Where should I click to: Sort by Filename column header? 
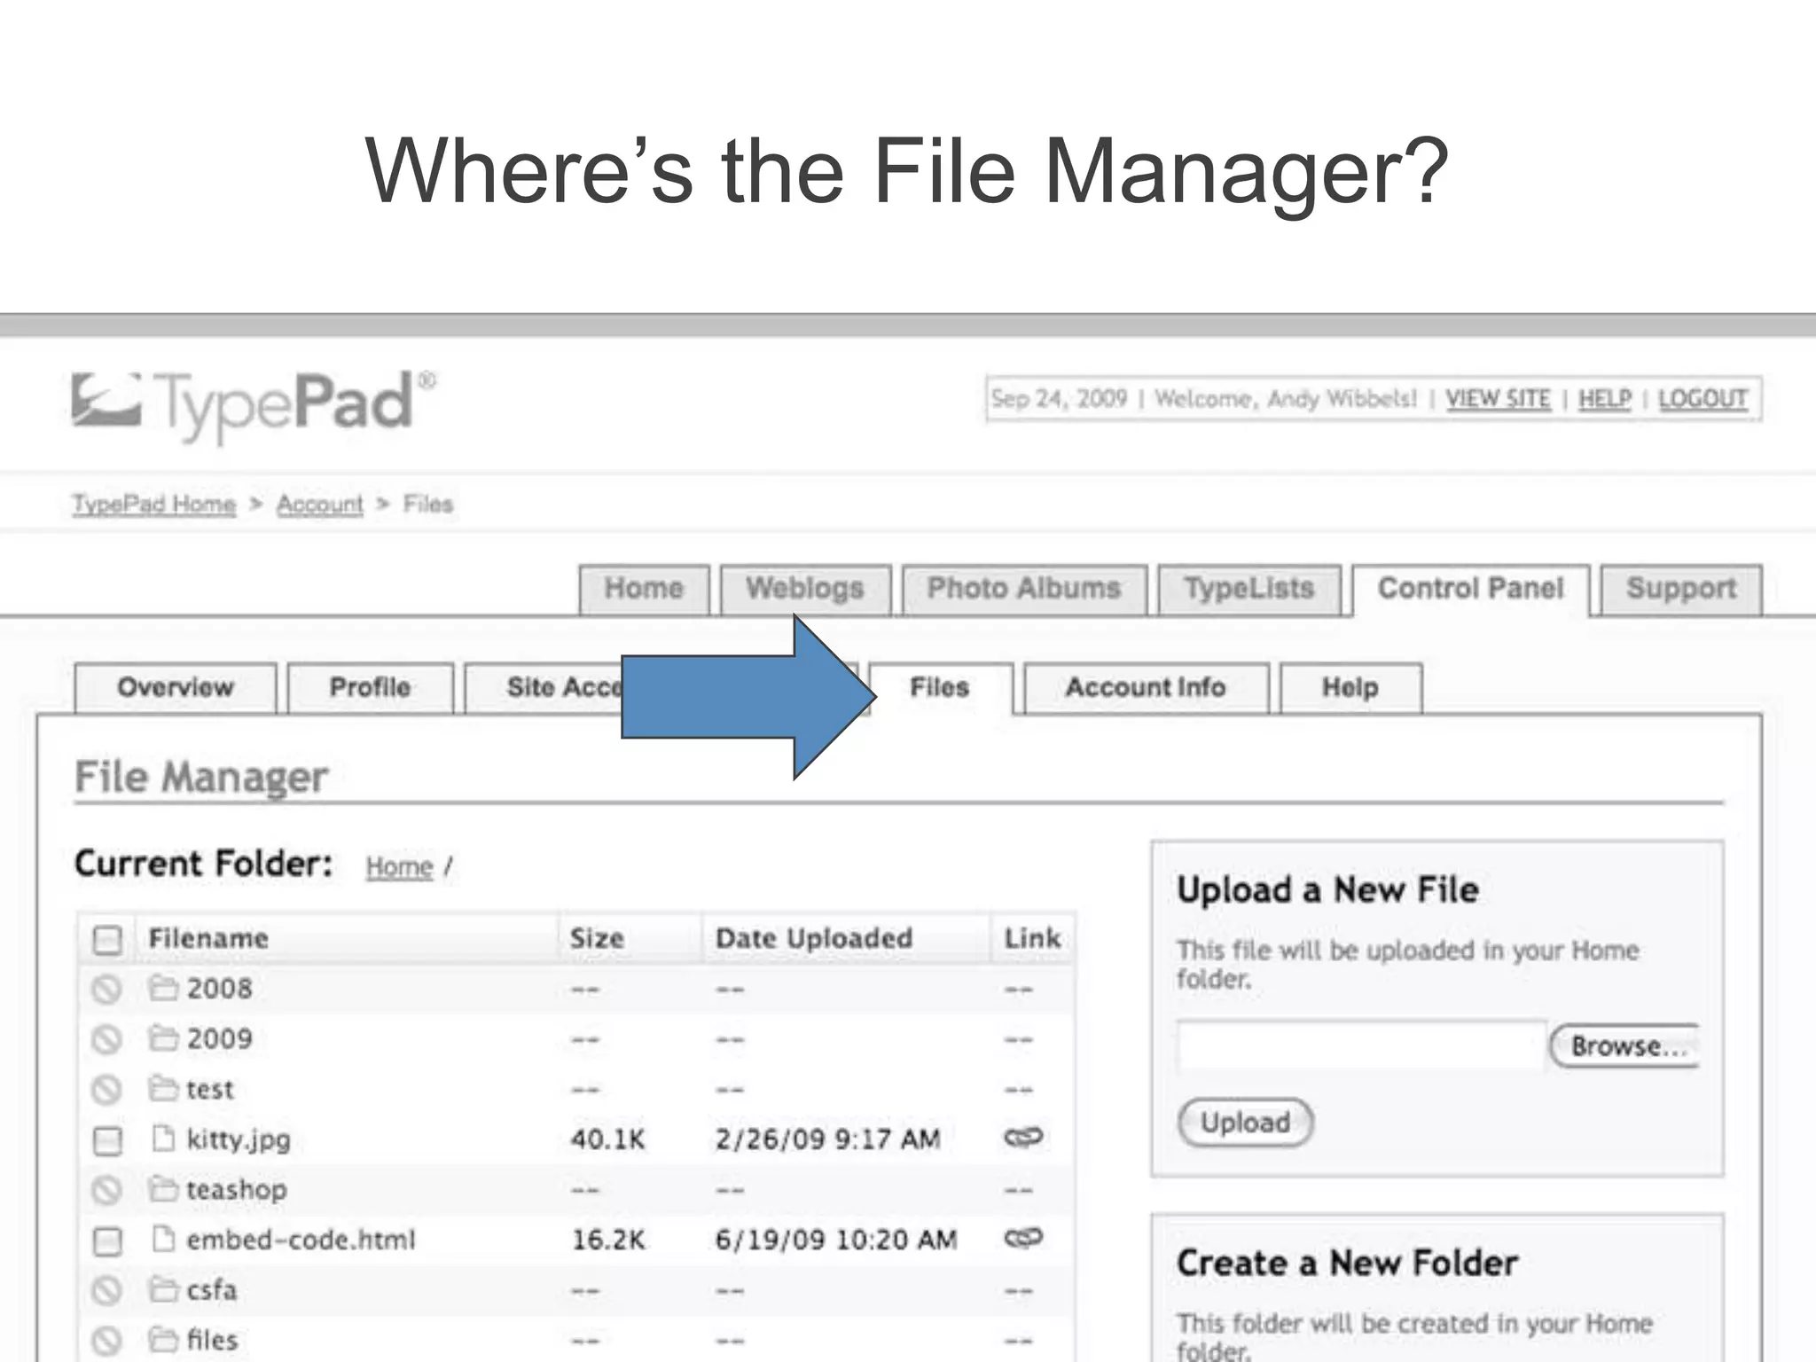pos(208,938)
